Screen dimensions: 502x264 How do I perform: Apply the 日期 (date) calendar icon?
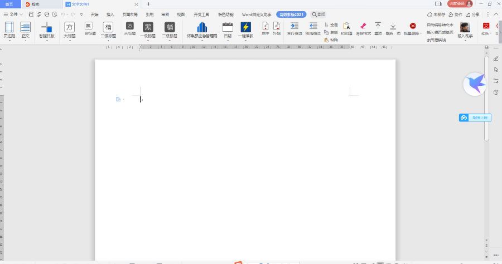pyautogui.click(x=228, y=27)
